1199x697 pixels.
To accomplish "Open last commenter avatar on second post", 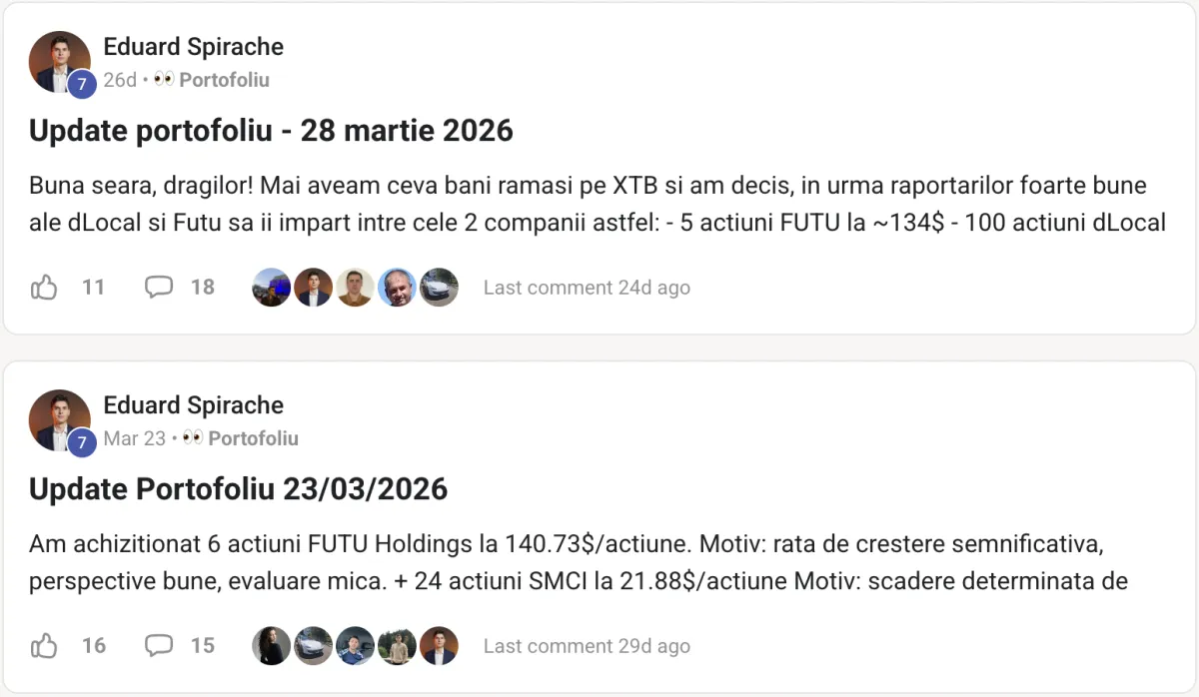I will pos(439,646).
